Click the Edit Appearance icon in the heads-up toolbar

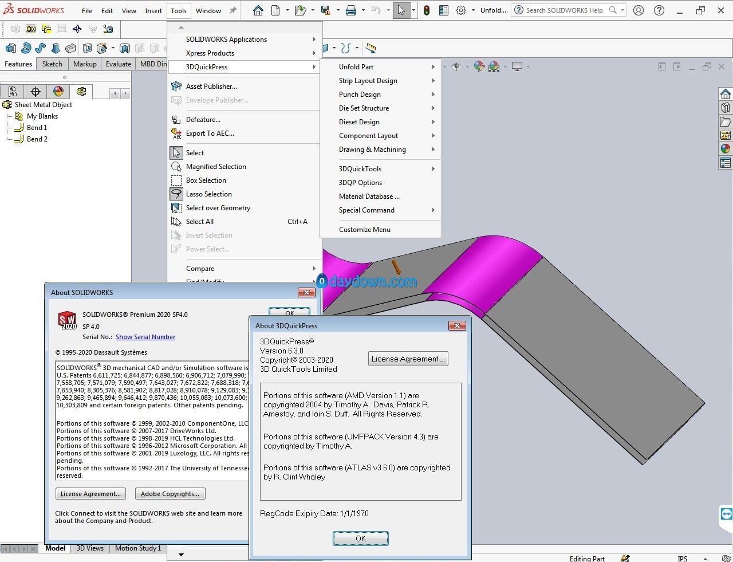tap(479, 67)
